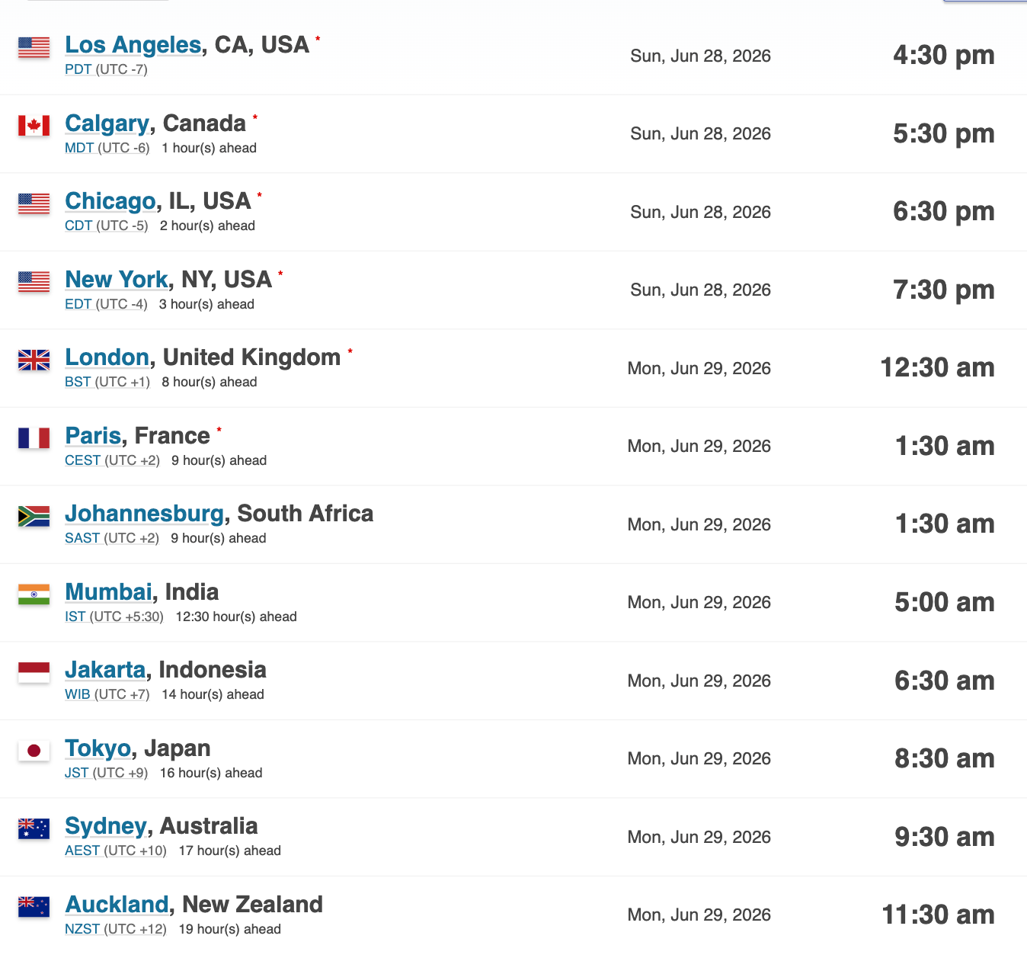Open the Los Angeles city link
This screenshot has width=1027, height=974.
[x=133, y=45]
